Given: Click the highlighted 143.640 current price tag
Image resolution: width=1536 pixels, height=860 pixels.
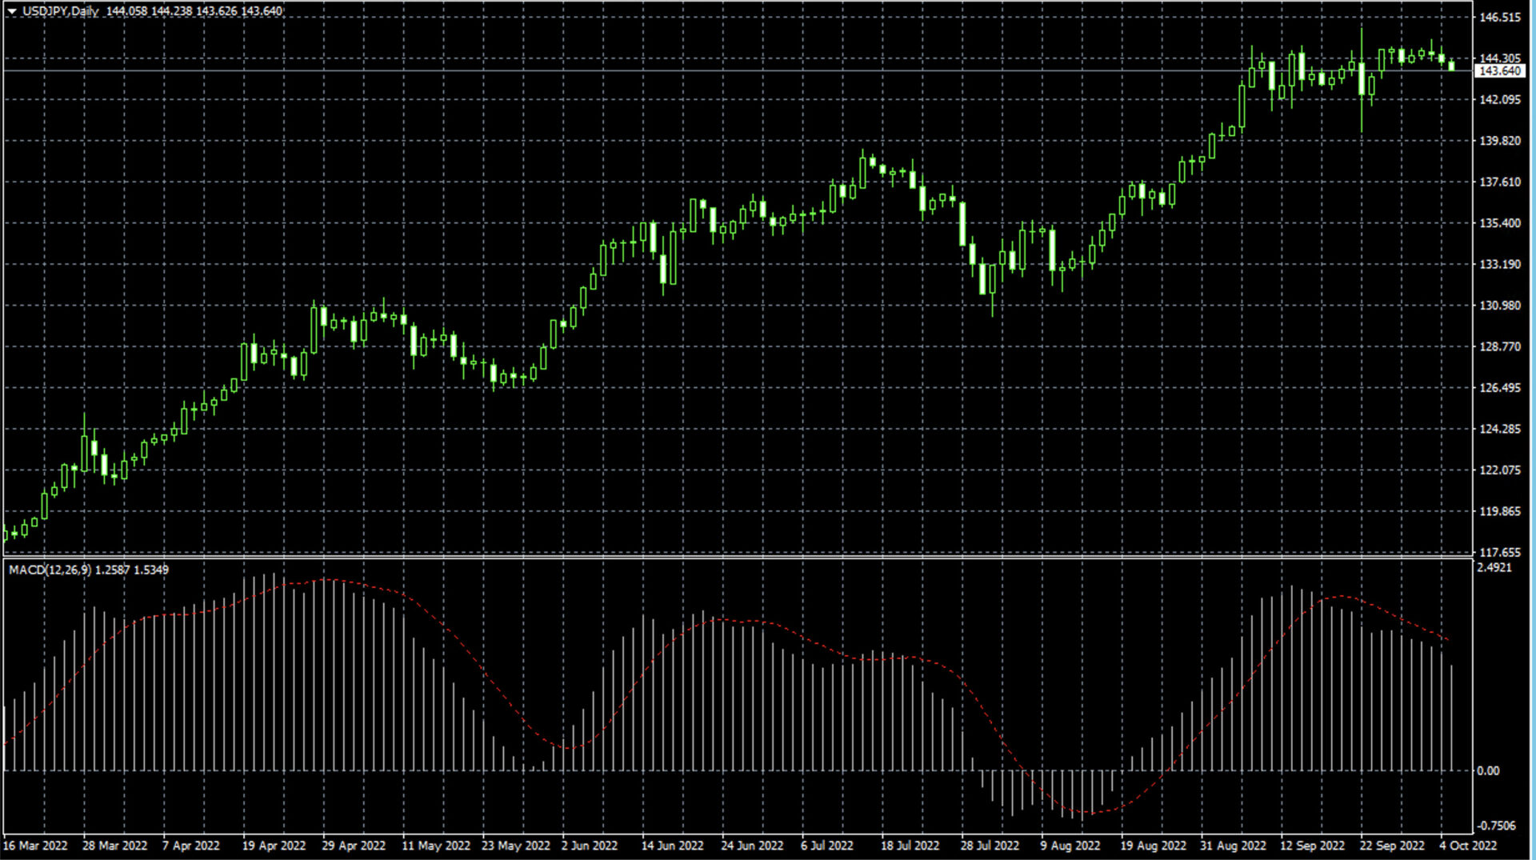Looking at the screenshot, I should [1498, 71].
